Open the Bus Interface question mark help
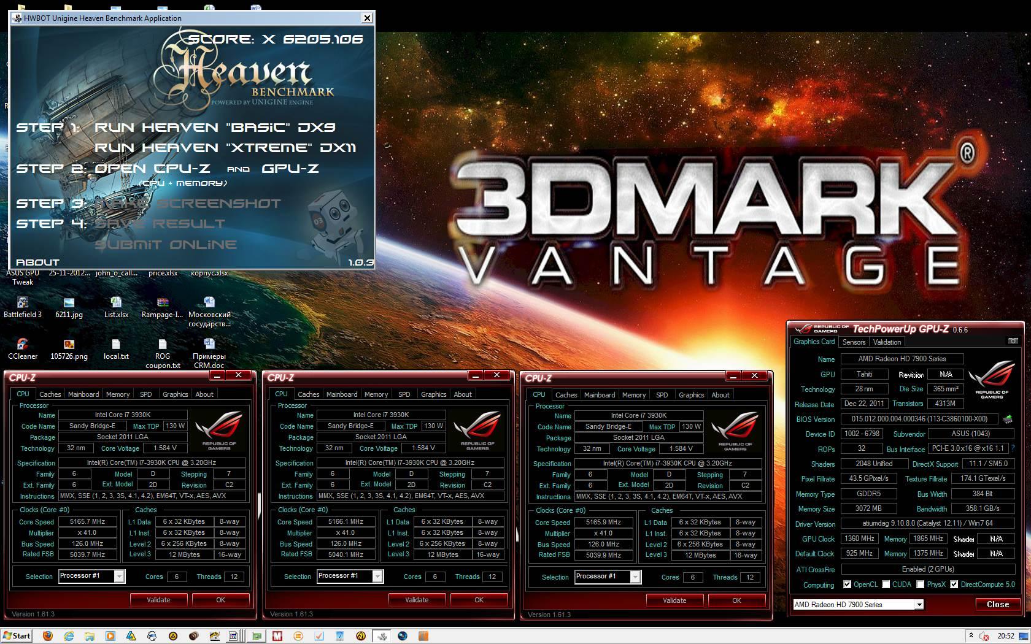The width and height of the screenshot is (1031, 644). tap(1012, 448)
